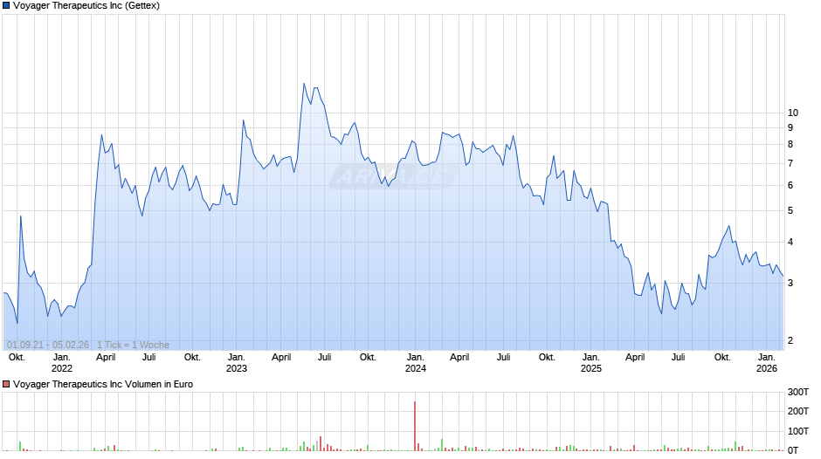Click the price axis label 9
This screenshot has height=459, width=821.
click(x=790, y=127)
